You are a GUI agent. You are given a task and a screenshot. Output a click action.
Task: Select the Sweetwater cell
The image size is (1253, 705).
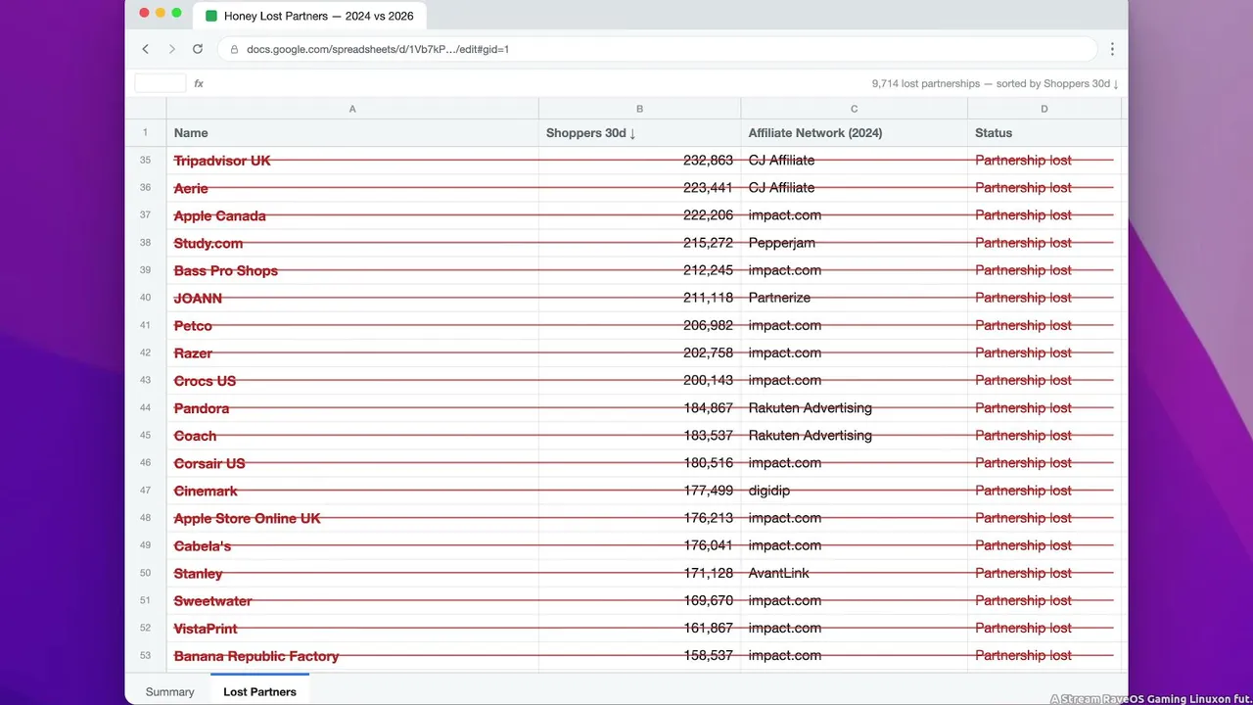click(x=352, y=600)
